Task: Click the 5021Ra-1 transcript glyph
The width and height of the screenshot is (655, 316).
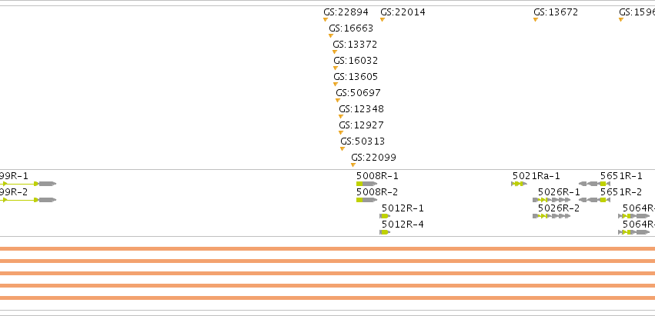Action: 520,184
